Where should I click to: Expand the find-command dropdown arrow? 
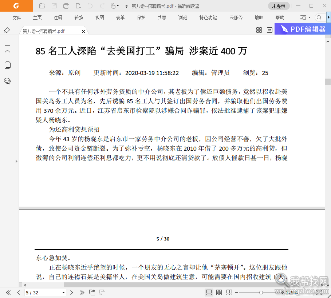pyautogui.click(x=309, y=17)
